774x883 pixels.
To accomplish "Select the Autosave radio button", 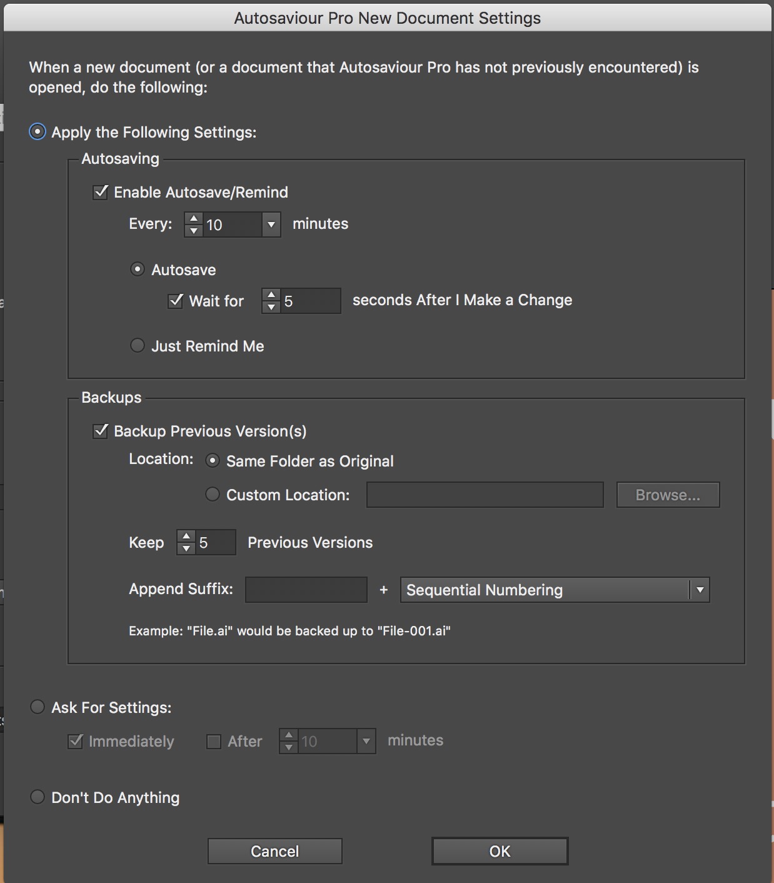I will (x=138, y=269).
